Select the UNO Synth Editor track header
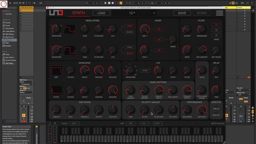The image size is (256, 144). click(x=26, y=8)
